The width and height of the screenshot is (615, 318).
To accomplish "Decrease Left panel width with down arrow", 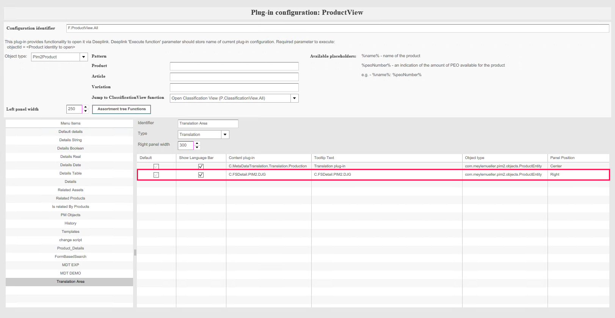I will [x=86, y=111].
